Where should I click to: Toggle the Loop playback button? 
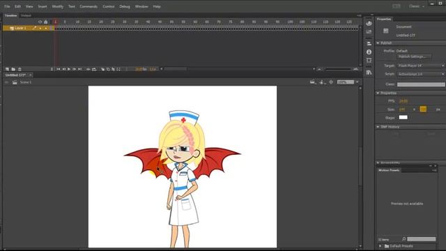94,69
